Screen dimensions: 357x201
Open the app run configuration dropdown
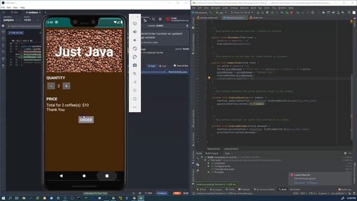[221, 12]
